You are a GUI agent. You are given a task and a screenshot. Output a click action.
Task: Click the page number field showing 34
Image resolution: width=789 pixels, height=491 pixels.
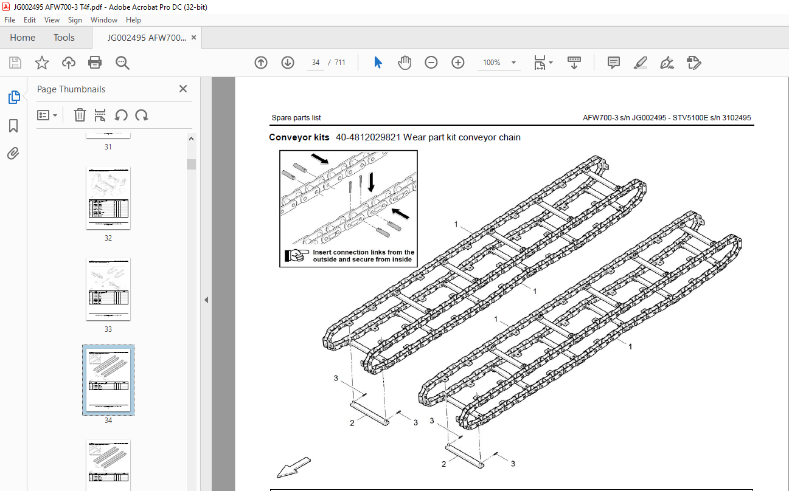pyautogui.click(x=316, y=63)
